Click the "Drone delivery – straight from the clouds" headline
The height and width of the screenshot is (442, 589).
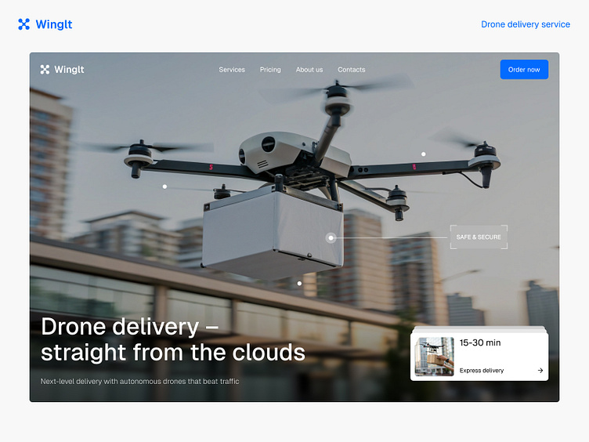pos(173,339)
